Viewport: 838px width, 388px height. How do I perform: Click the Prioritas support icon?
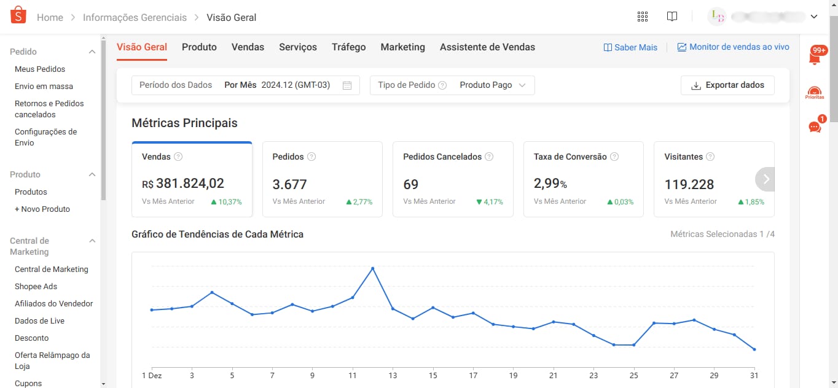815,93
